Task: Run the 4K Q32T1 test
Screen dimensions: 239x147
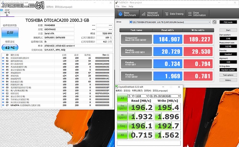Action: [122, 116]
